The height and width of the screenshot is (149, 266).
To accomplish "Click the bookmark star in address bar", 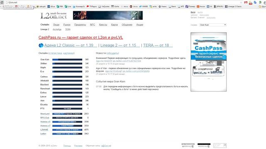I will 241,2.
